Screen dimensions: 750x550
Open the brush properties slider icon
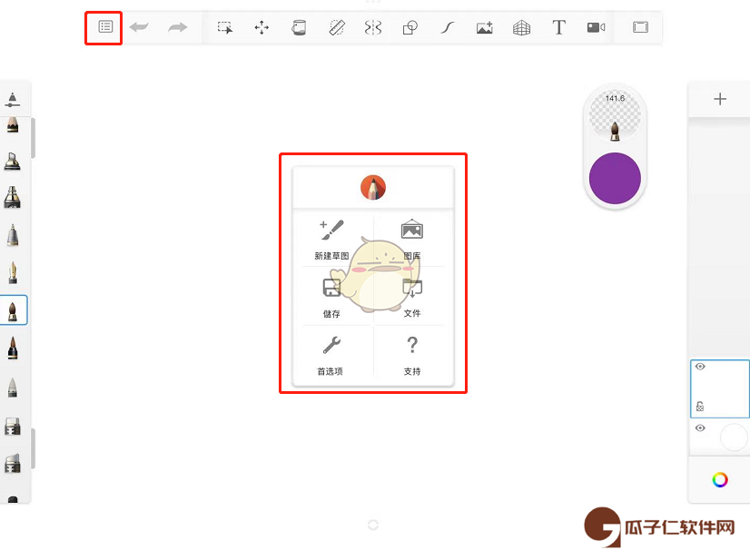point(13,100)
